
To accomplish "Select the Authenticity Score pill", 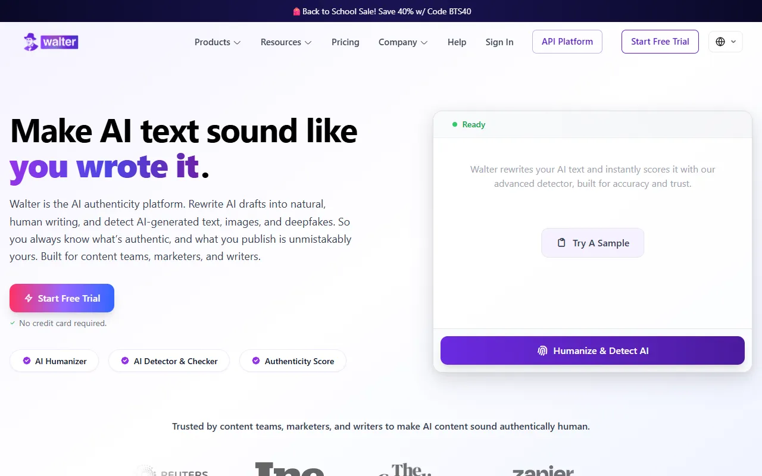I will pyautogui.click(x=293, y=361).
